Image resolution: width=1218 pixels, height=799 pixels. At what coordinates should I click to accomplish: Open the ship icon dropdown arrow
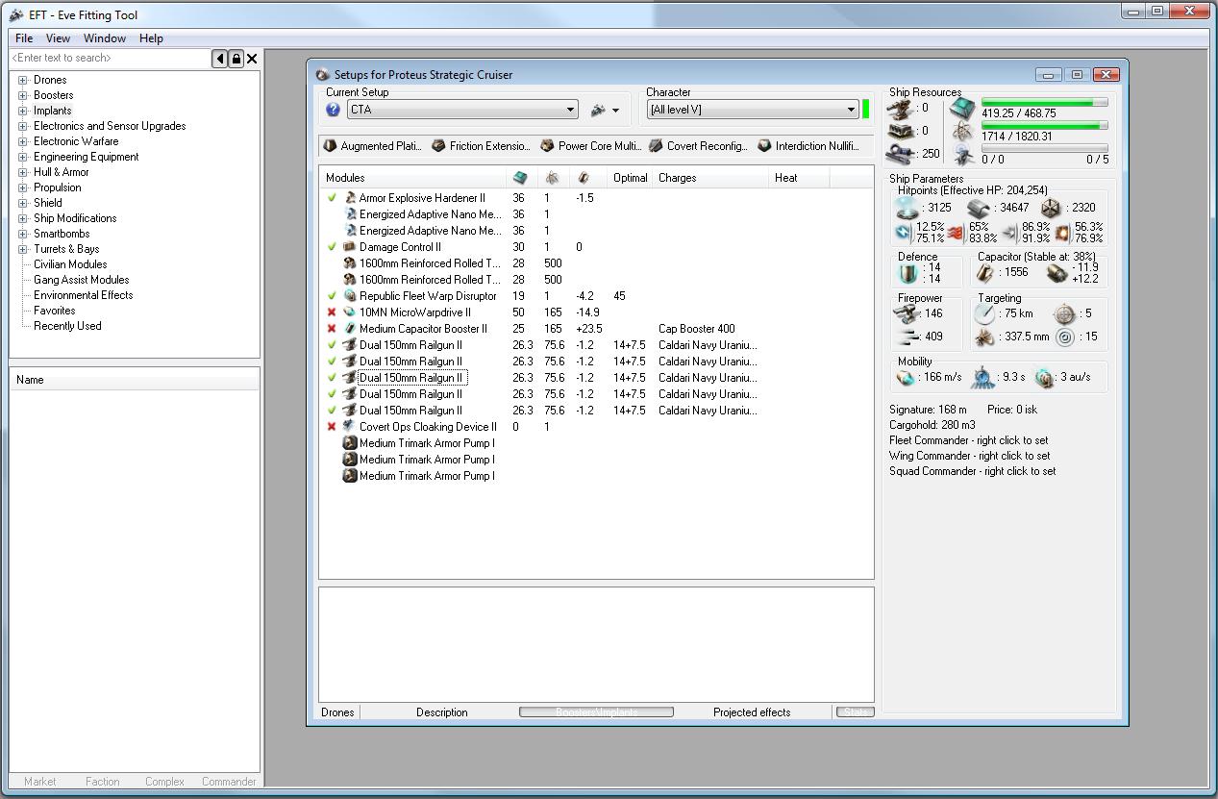(x=616, y=111)
